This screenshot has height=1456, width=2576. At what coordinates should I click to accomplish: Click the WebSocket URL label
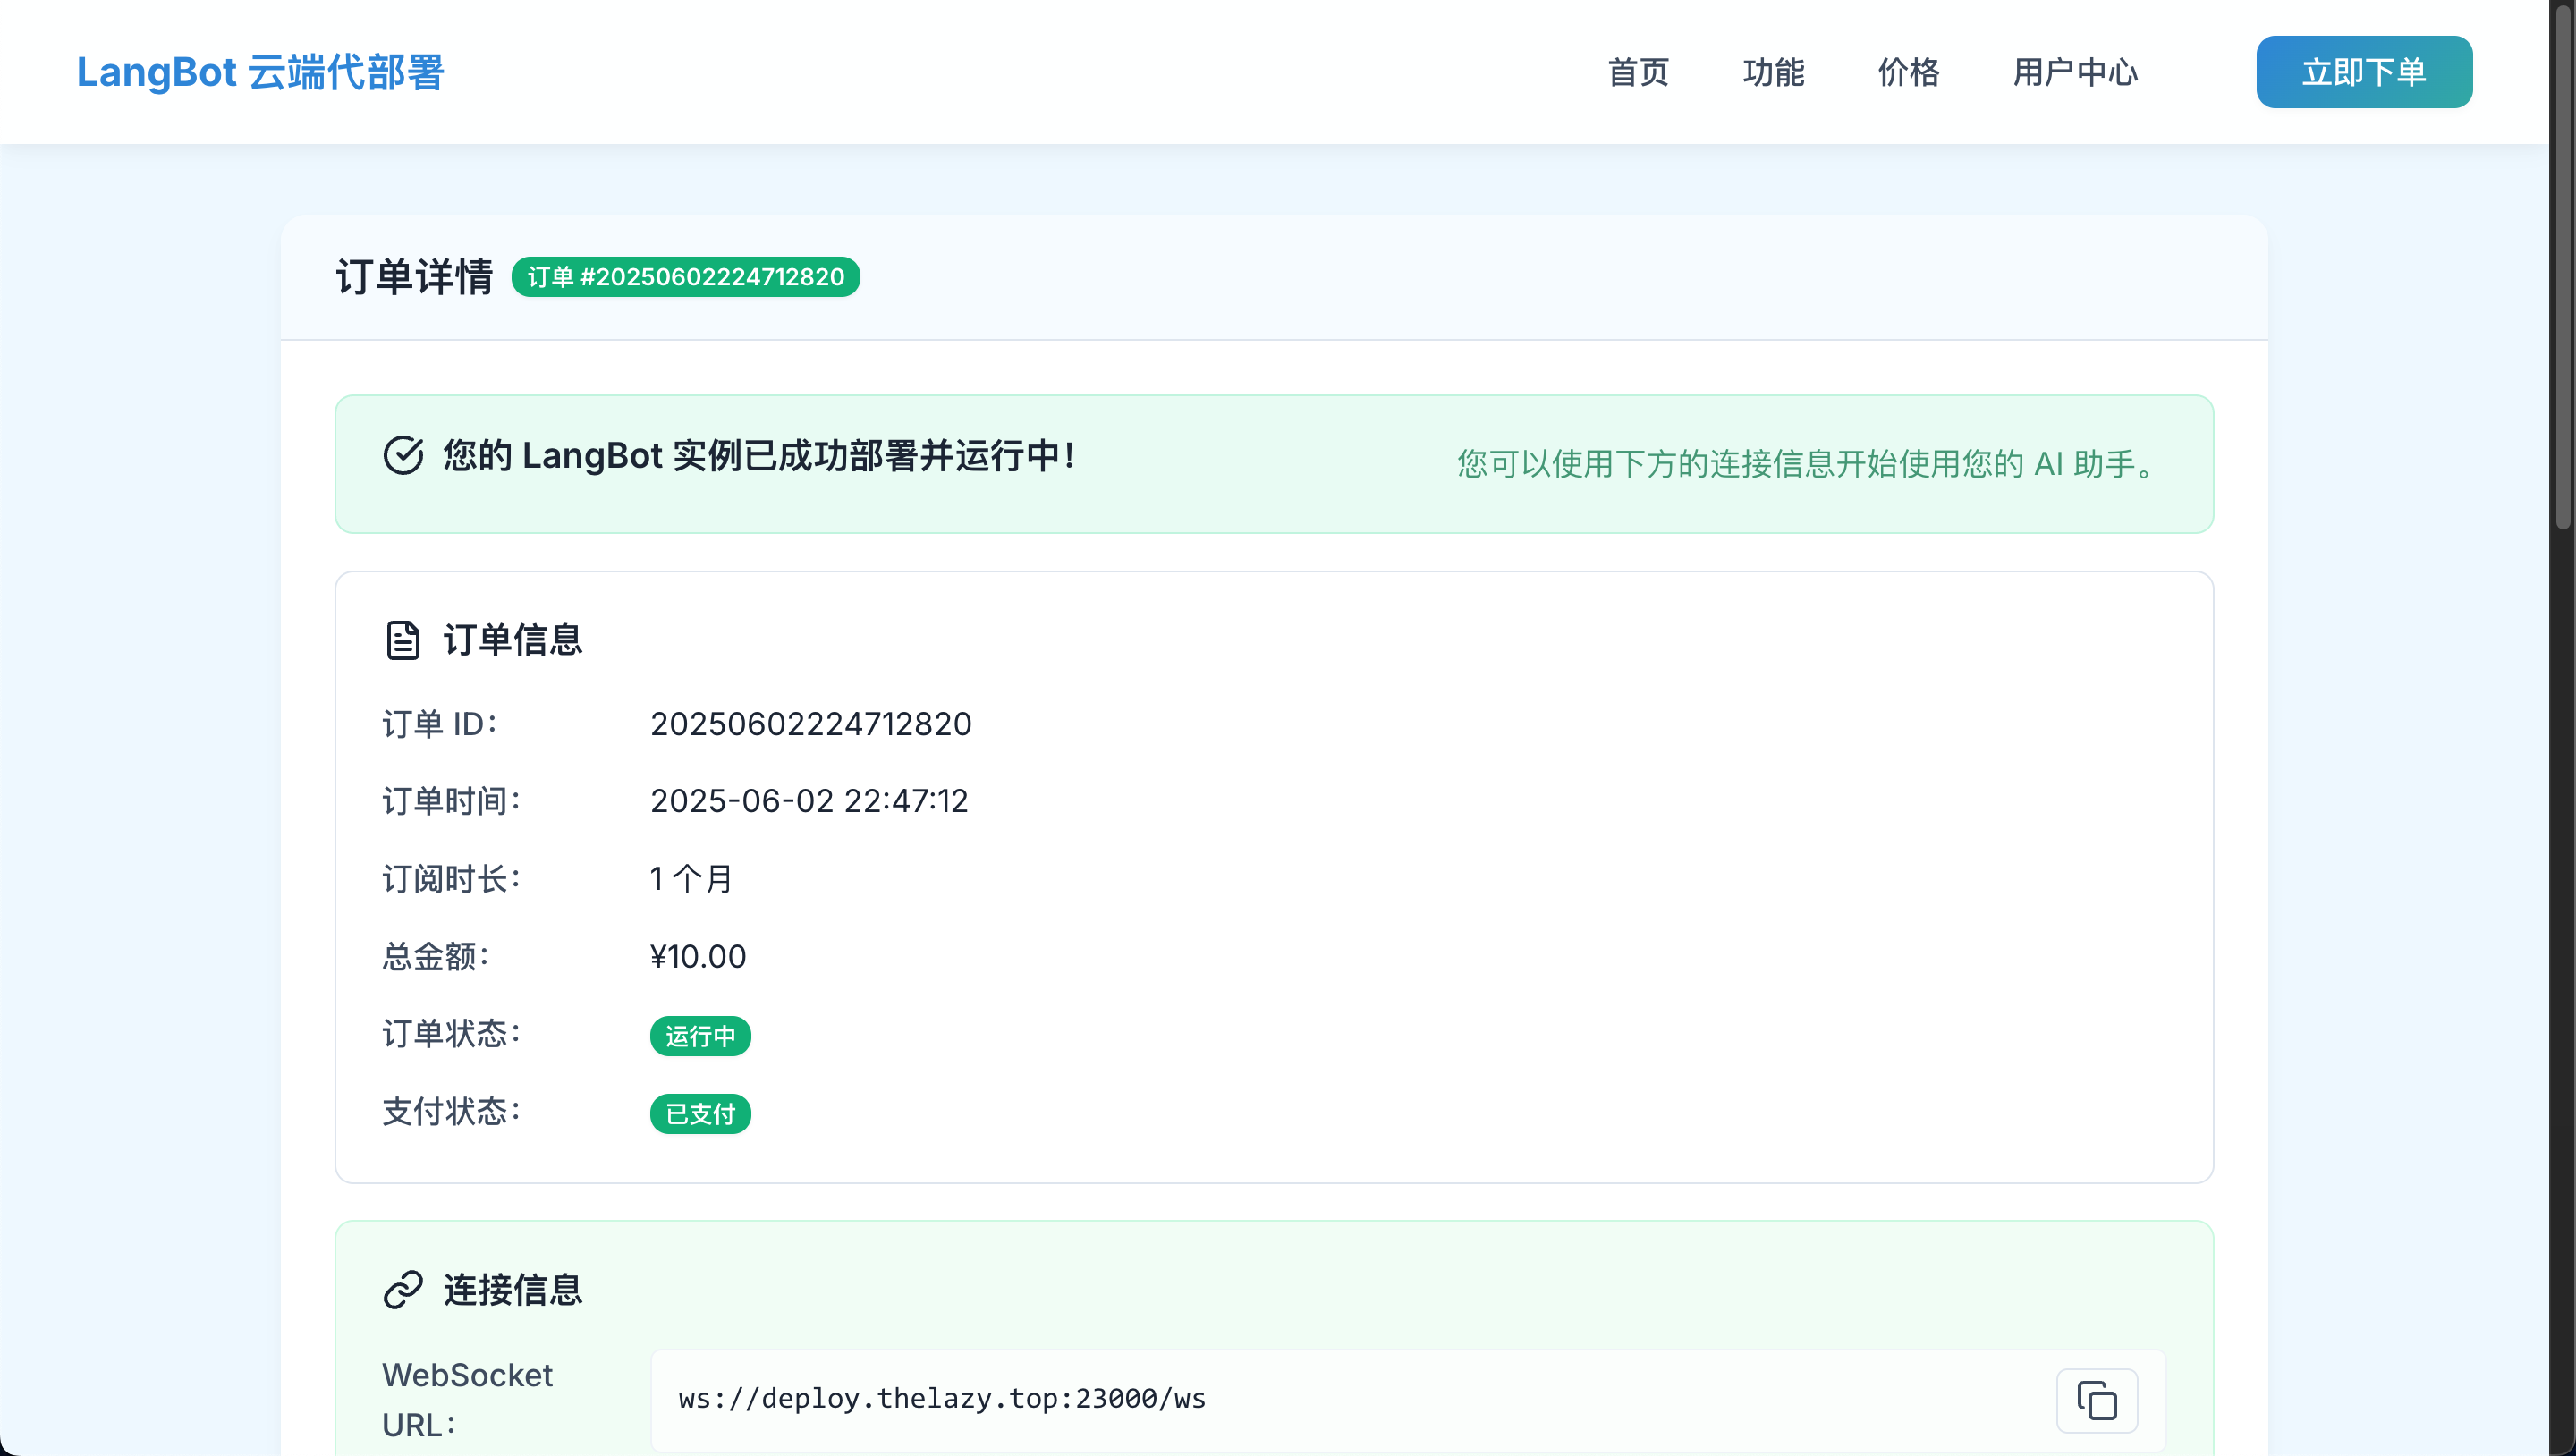click(x=467, y=1400)
